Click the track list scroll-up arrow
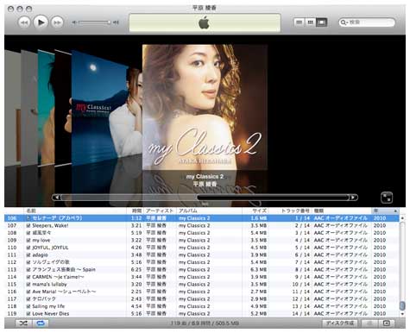Screen dimensions: 410x333 point(402,218)
